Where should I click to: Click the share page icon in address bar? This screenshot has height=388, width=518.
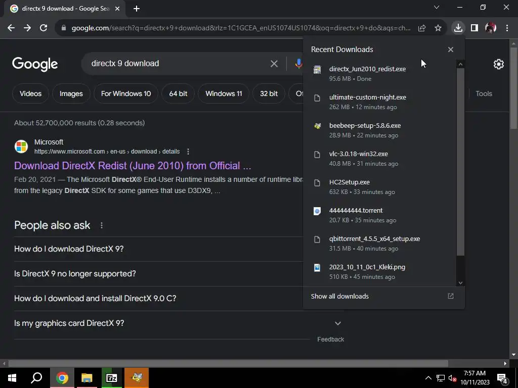click(422, 28)
